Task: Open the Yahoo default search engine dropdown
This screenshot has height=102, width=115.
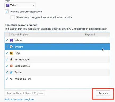Action: click(20, 5)
